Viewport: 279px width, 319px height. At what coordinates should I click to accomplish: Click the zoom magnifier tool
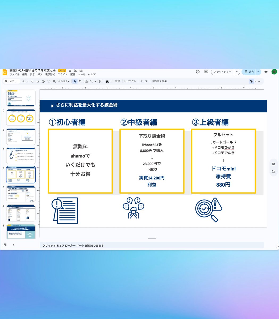tap(54, 81)
